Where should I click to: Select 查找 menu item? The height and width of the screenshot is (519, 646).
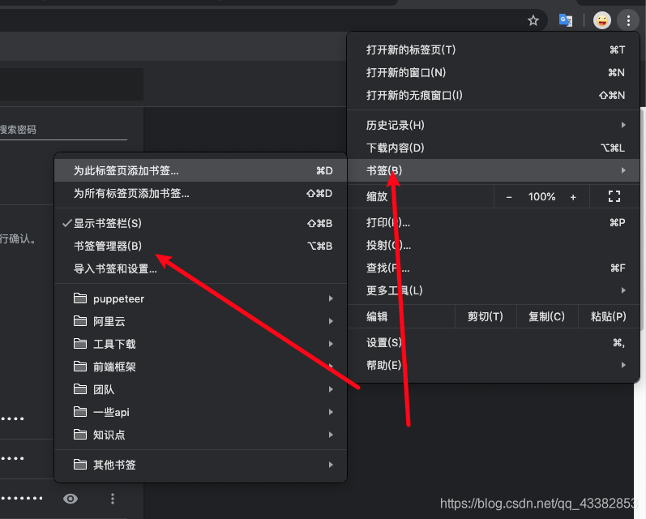point(494,268)
